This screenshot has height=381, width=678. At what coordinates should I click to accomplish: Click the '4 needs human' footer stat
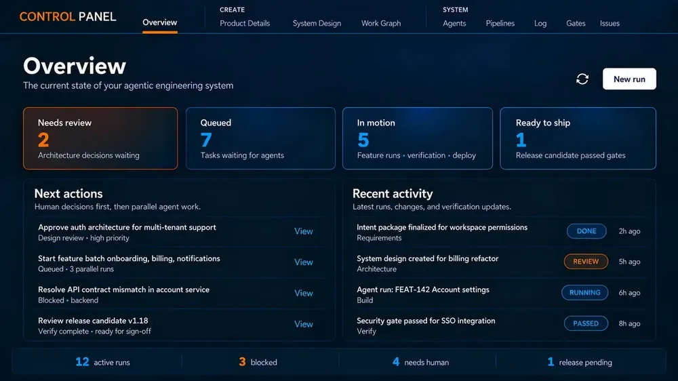pos(420,362)
